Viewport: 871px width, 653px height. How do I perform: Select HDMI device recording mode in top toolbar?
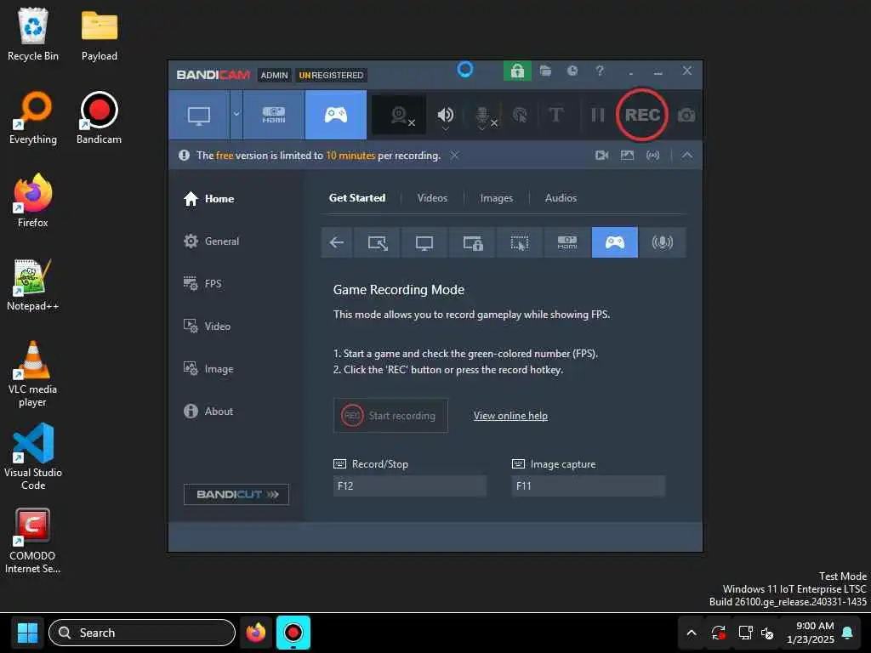pyautogui.click(x=274, y=115)
